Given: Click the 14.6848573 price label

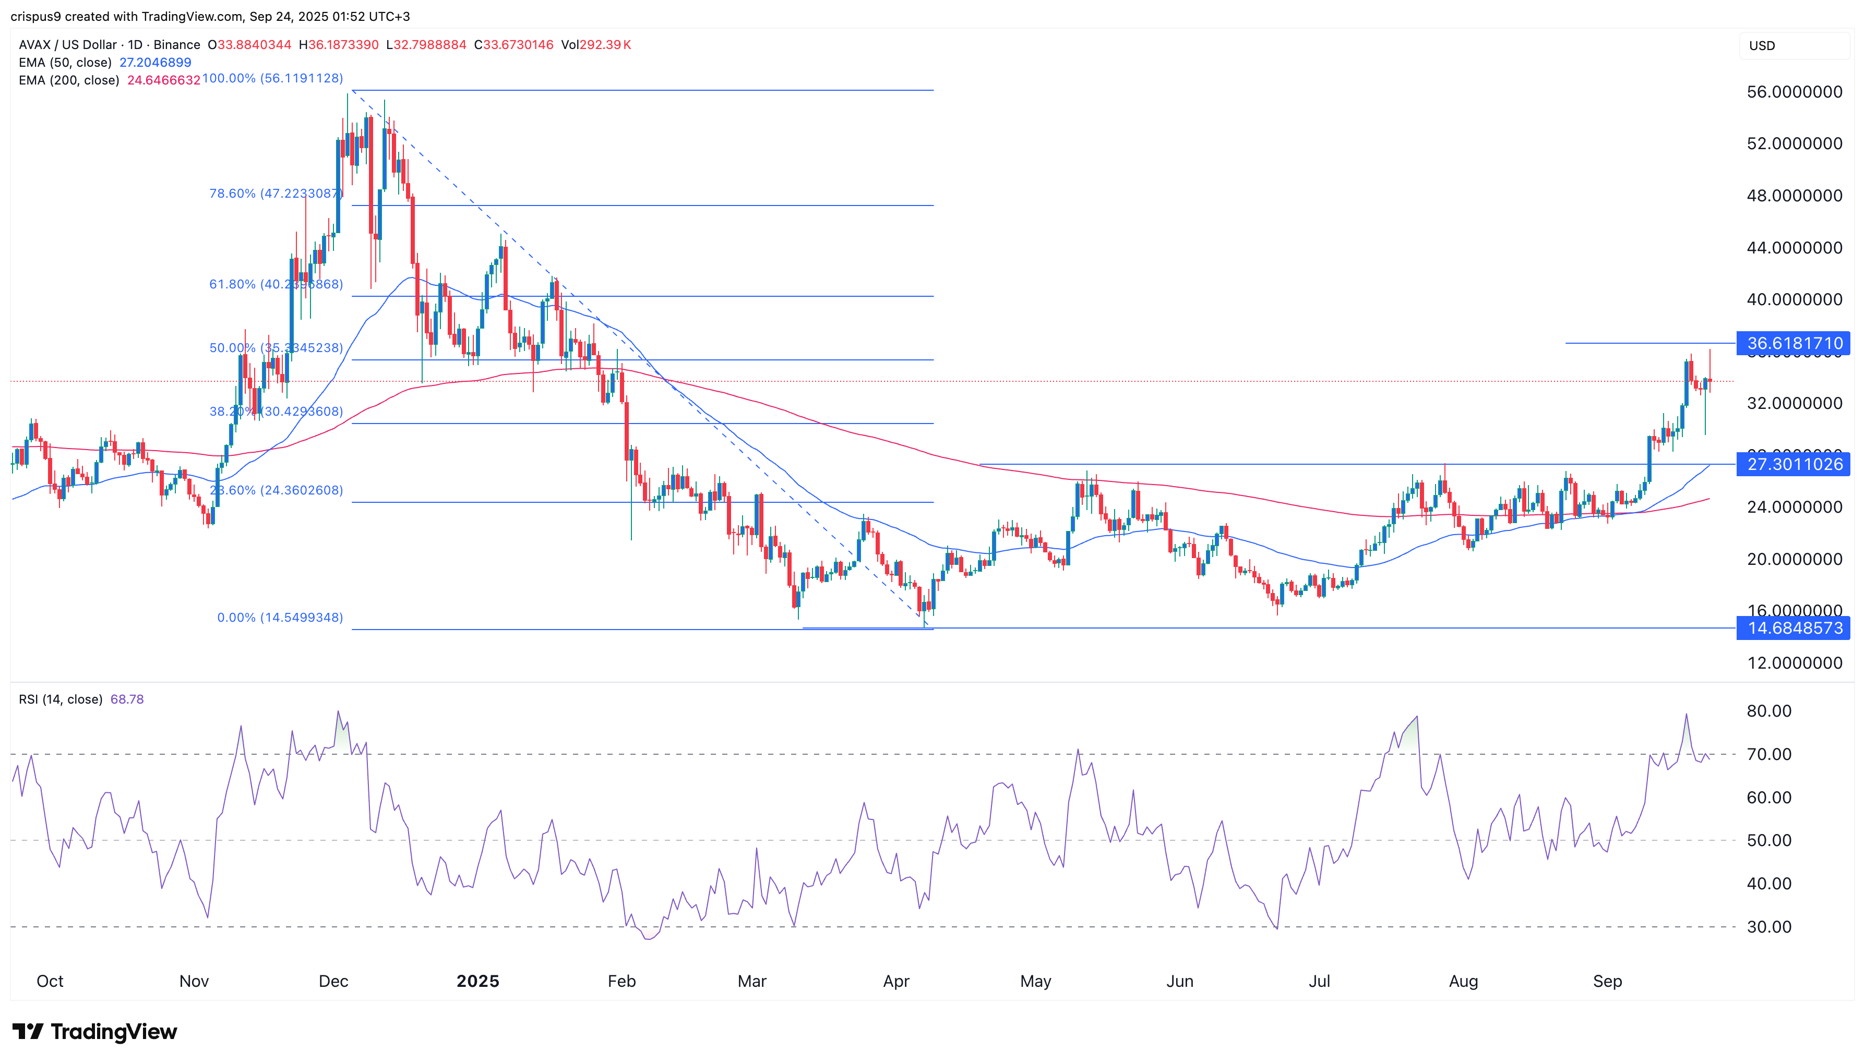Looking at the screenshot, I should [1794, 628].
